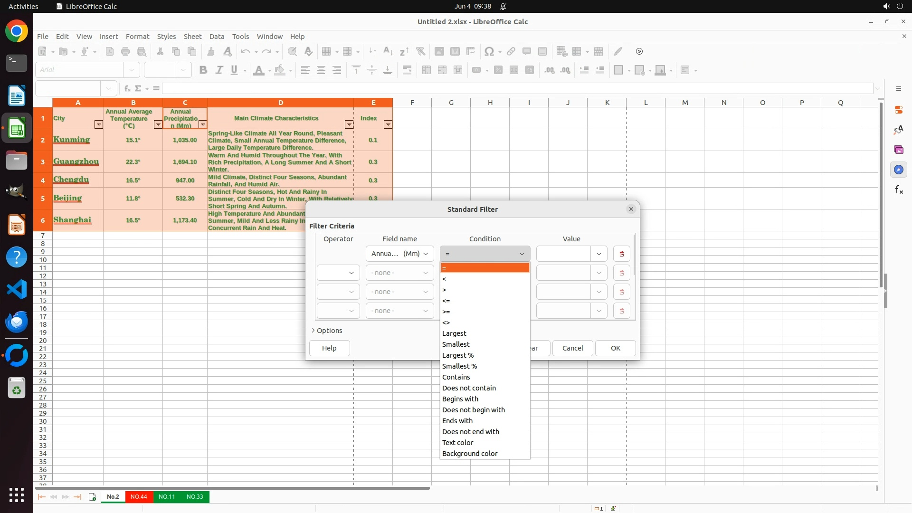Screen dimensions: 912x513
Task: Open sidebar Styles panel icon
Action: click(x=898, y=130)
